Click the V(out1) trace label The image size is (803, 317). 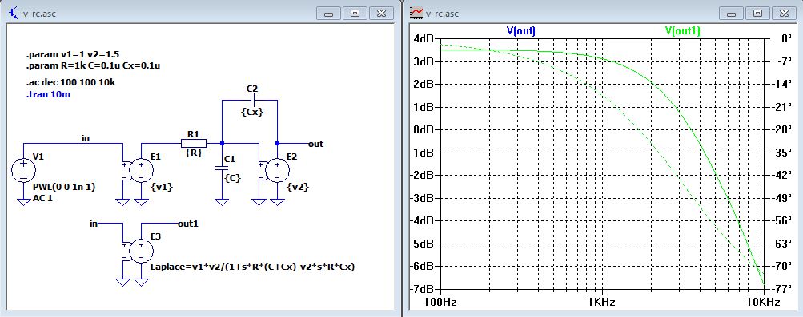(x=682, y=30)
